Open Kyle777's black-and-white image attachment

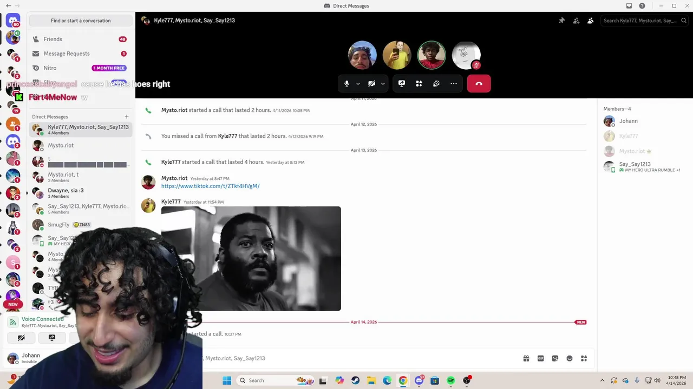(251, 258)
